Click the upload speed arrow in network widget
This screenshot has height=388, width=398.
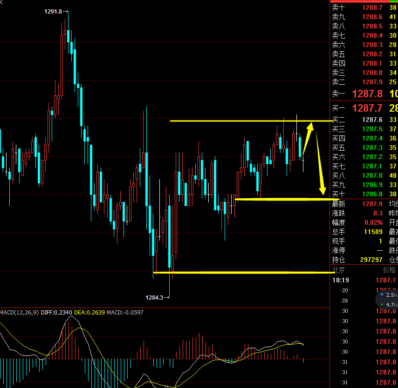[382, 295]
